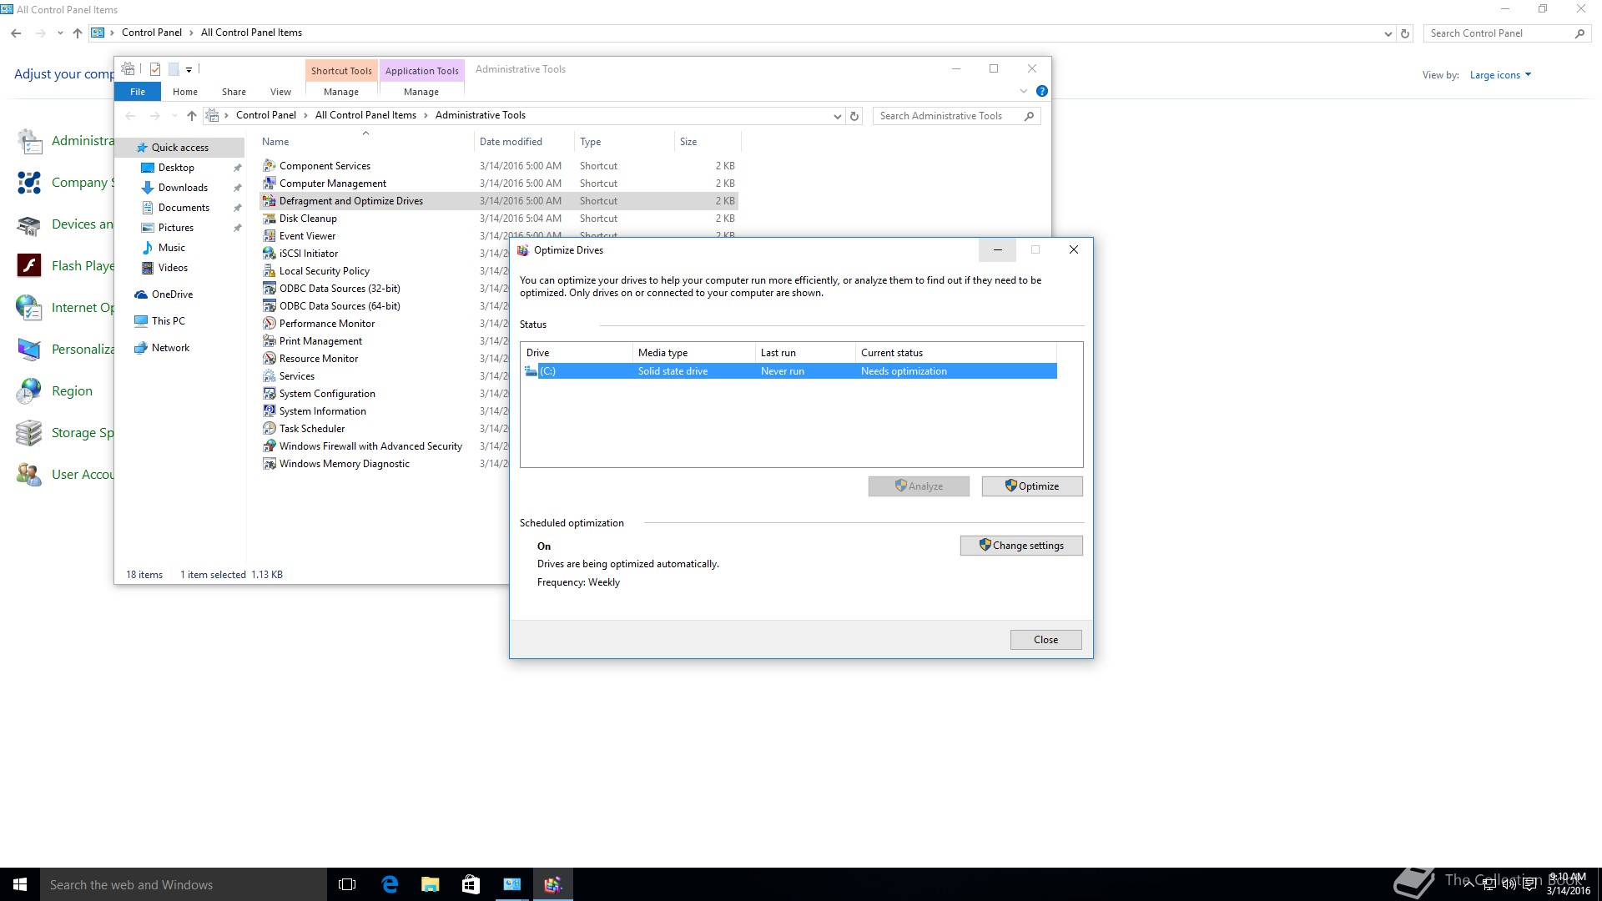Select Windows Memory Diagnostic icon
Image resolution: width=1602 pixels, height=901 pixels.
coord(269,464)
